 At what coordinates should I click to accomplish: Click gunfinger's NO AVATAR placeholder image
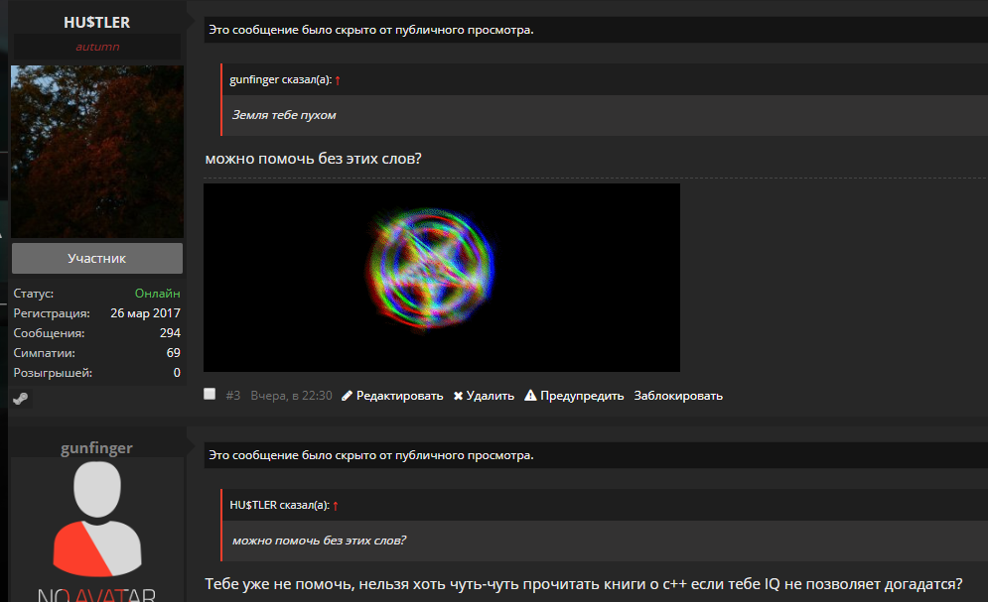[97, 531]
